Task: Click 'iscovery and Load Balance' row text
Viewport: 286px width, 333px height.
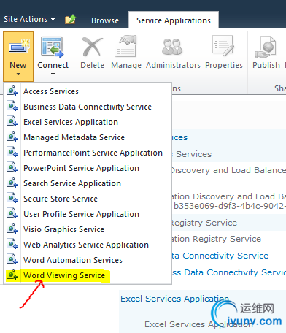Action: 229,170
